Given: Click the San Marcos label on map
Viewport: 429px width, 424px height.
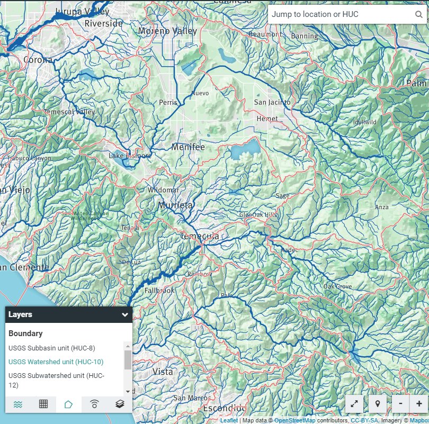Looking at the screenshot, I should point(192,398).
